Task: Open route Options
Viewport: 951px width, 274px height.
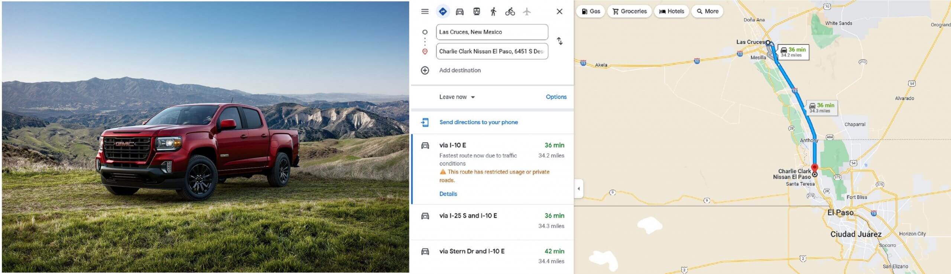Action: 556,97
